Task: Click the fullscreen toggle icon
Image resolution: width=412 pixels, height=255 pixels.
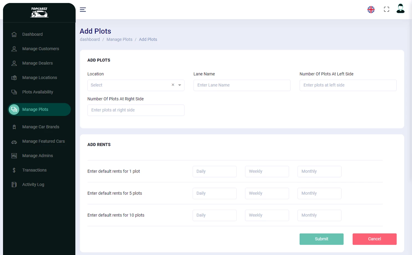Action: (386, 9)
